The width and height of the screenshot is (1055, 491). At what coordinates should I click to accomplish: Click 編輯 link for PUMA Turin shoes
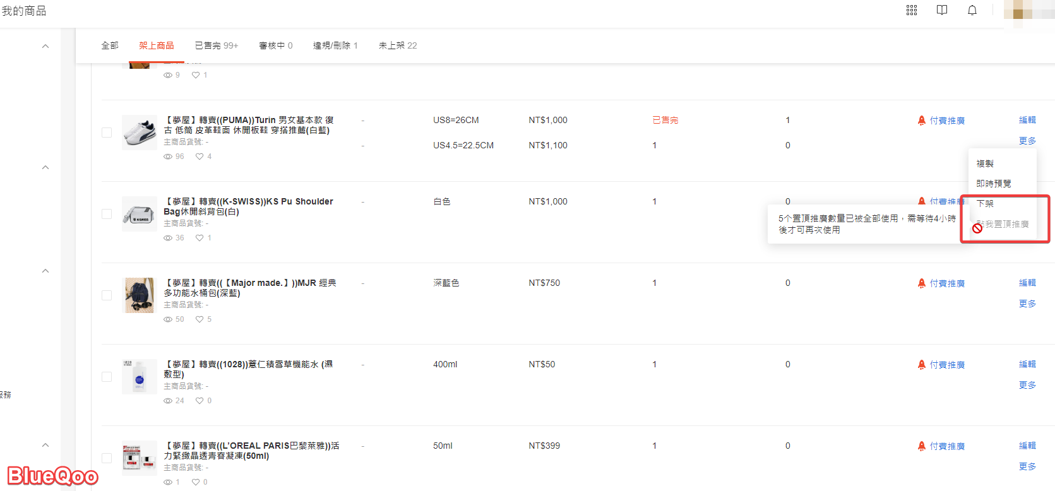pos(1027,120)
